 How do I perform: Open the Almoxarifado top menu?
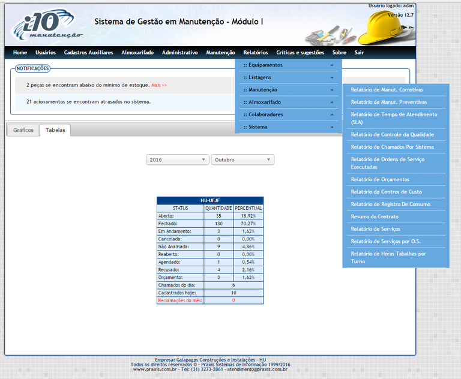click(137, 52)
